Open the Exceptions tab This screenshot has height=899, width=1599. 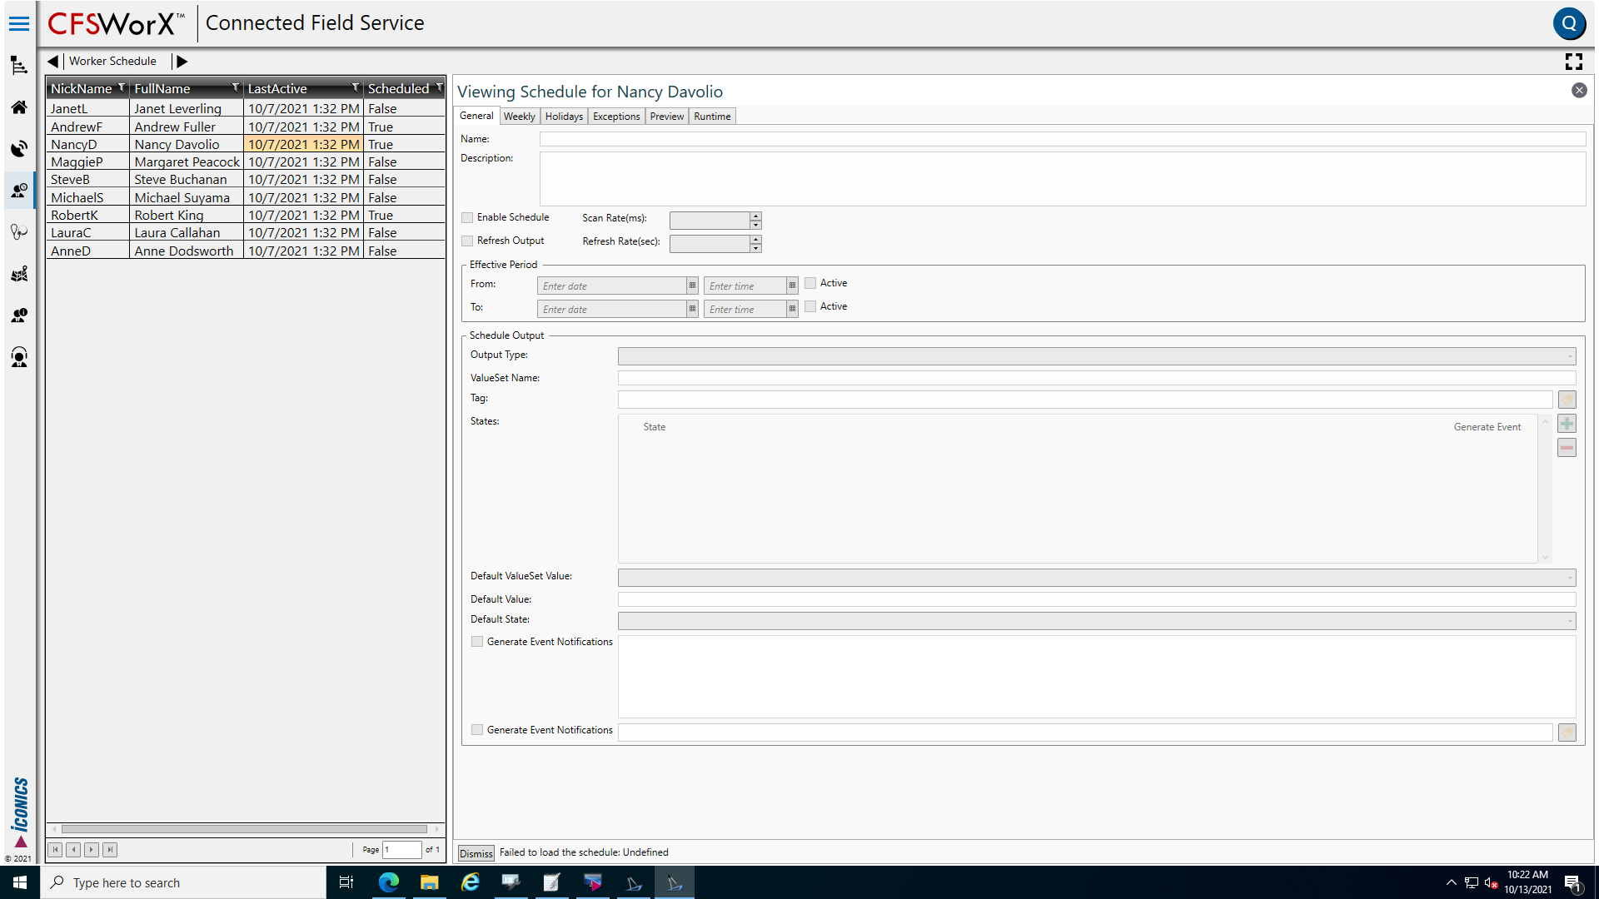[x=615, y=117]
